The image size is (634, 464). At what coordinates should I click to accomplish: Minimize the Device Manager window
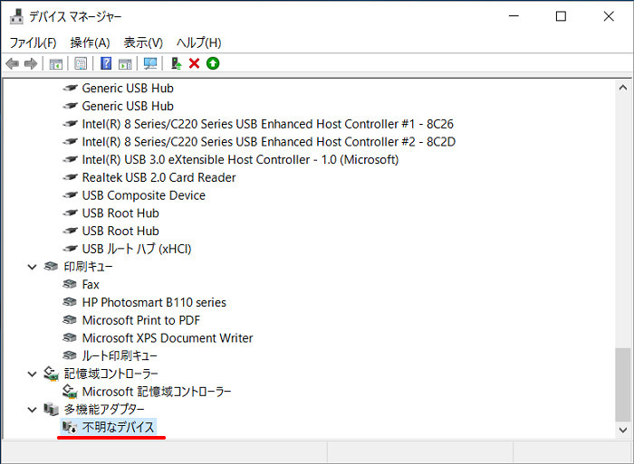tap(514, 16)
